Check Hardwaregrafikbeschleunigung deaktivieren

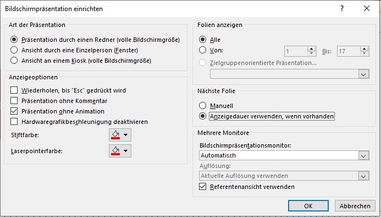[x=14, y=122]
